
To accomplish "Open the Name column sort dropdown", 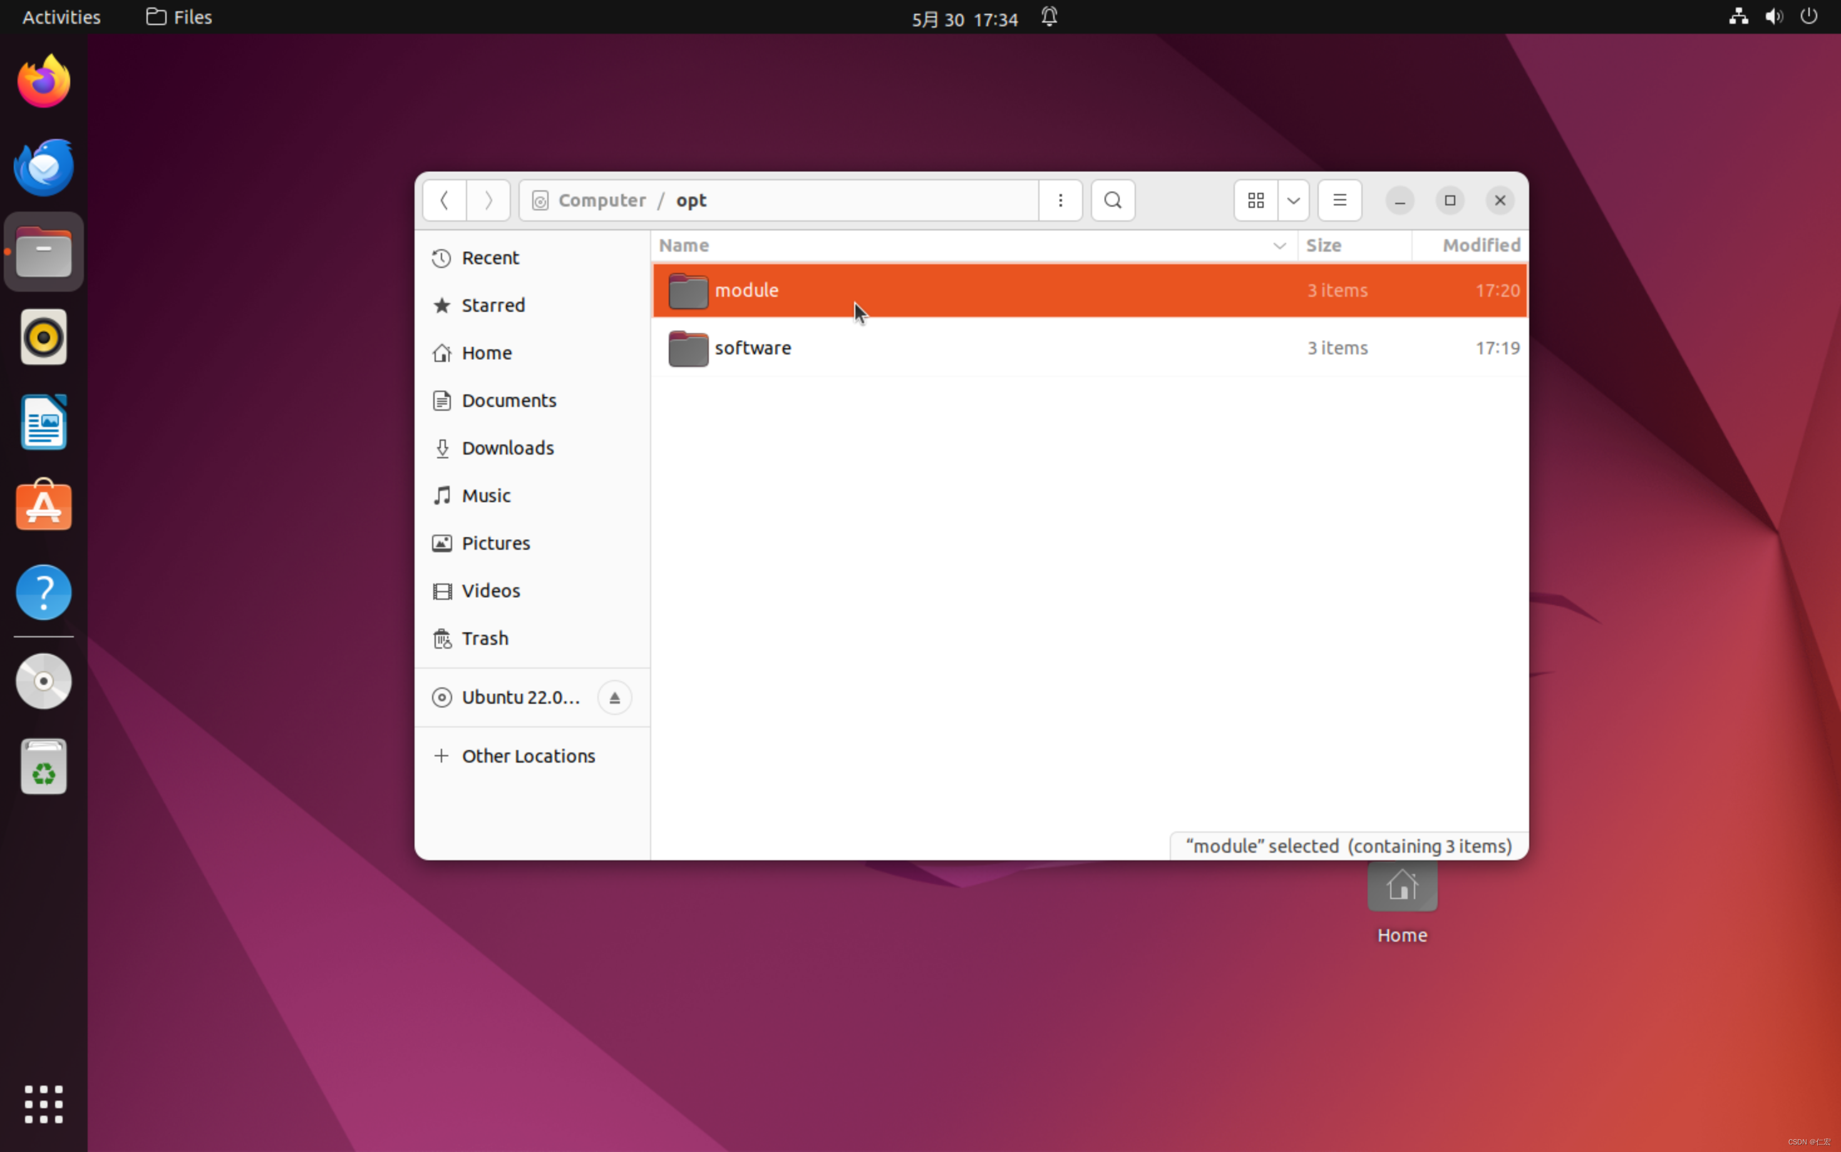I will pos(1279,245).
